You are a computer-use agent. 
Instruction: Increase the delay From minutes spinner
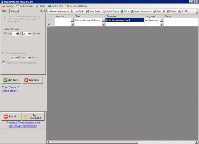(x=17, y=33)
